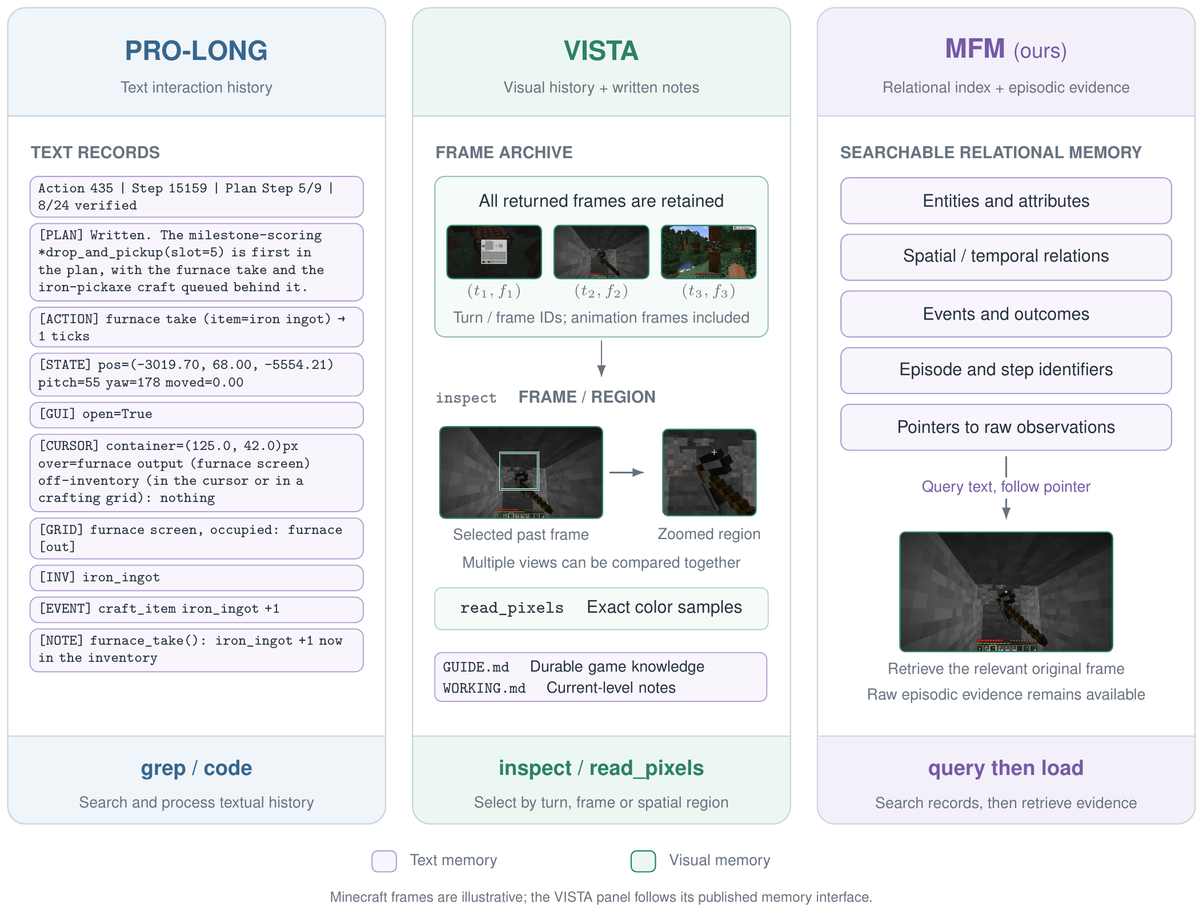Click the forest frame thumbnail labeled (t3, f3)
Screen dimensions: 1203x912
pos(708,252)
